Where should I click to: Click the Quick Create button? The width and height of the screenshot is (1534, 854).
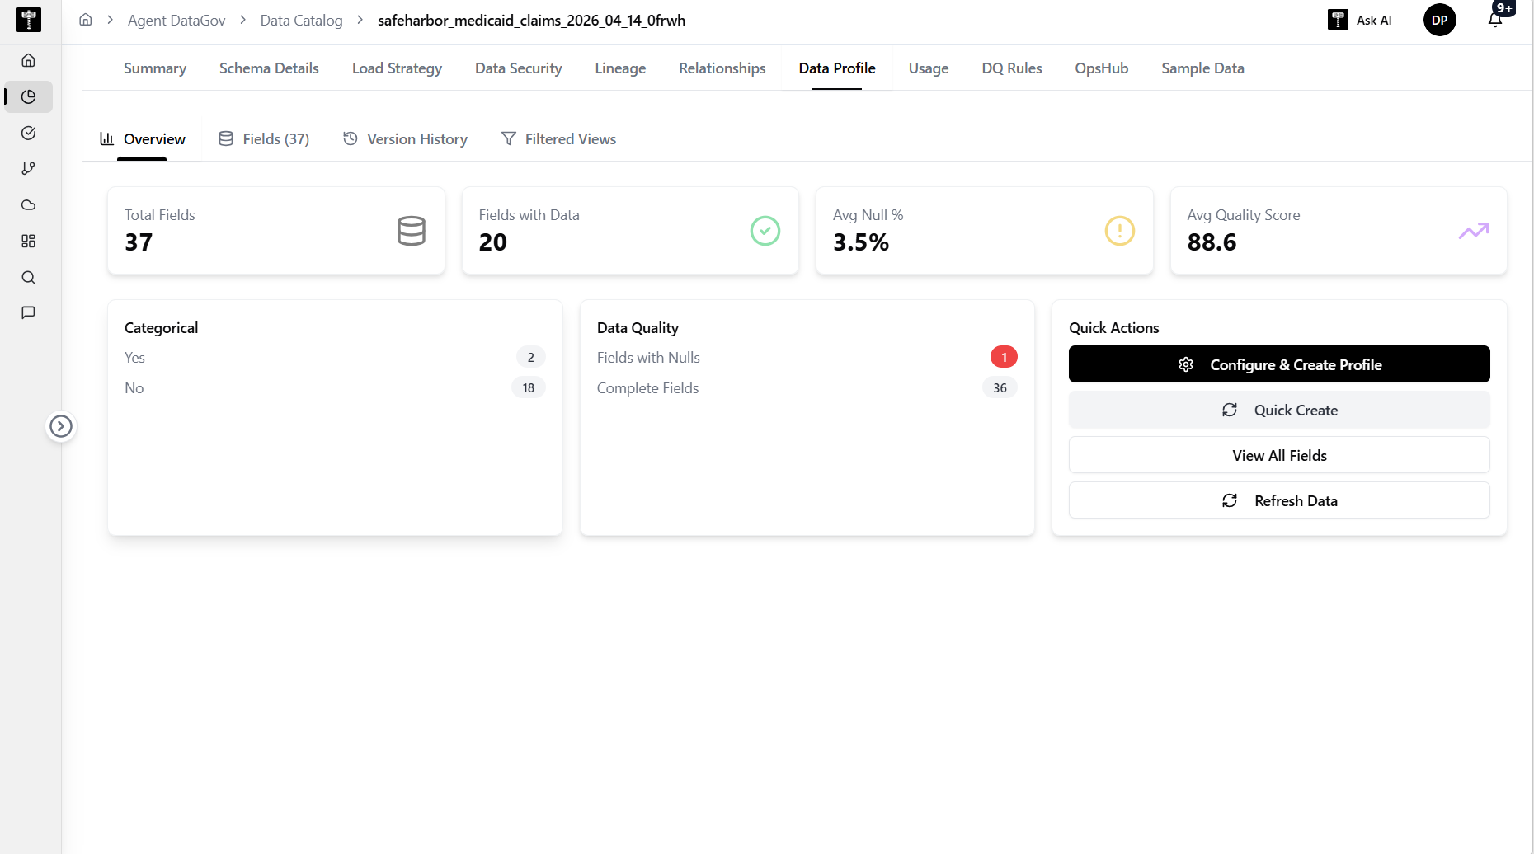1279,410
